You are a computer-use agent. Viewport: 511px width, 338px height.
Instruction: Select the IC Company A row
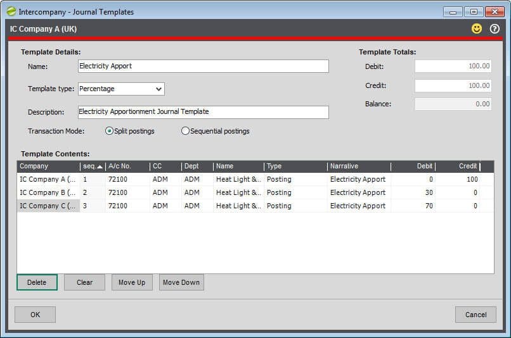255,179
